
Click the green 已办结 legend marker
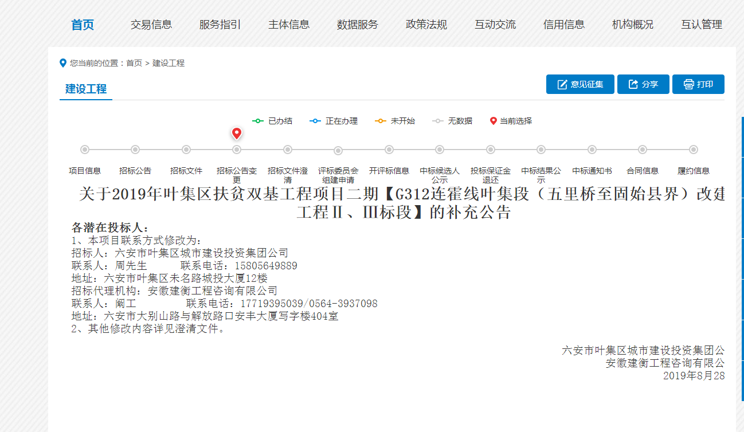click(258, 121)
